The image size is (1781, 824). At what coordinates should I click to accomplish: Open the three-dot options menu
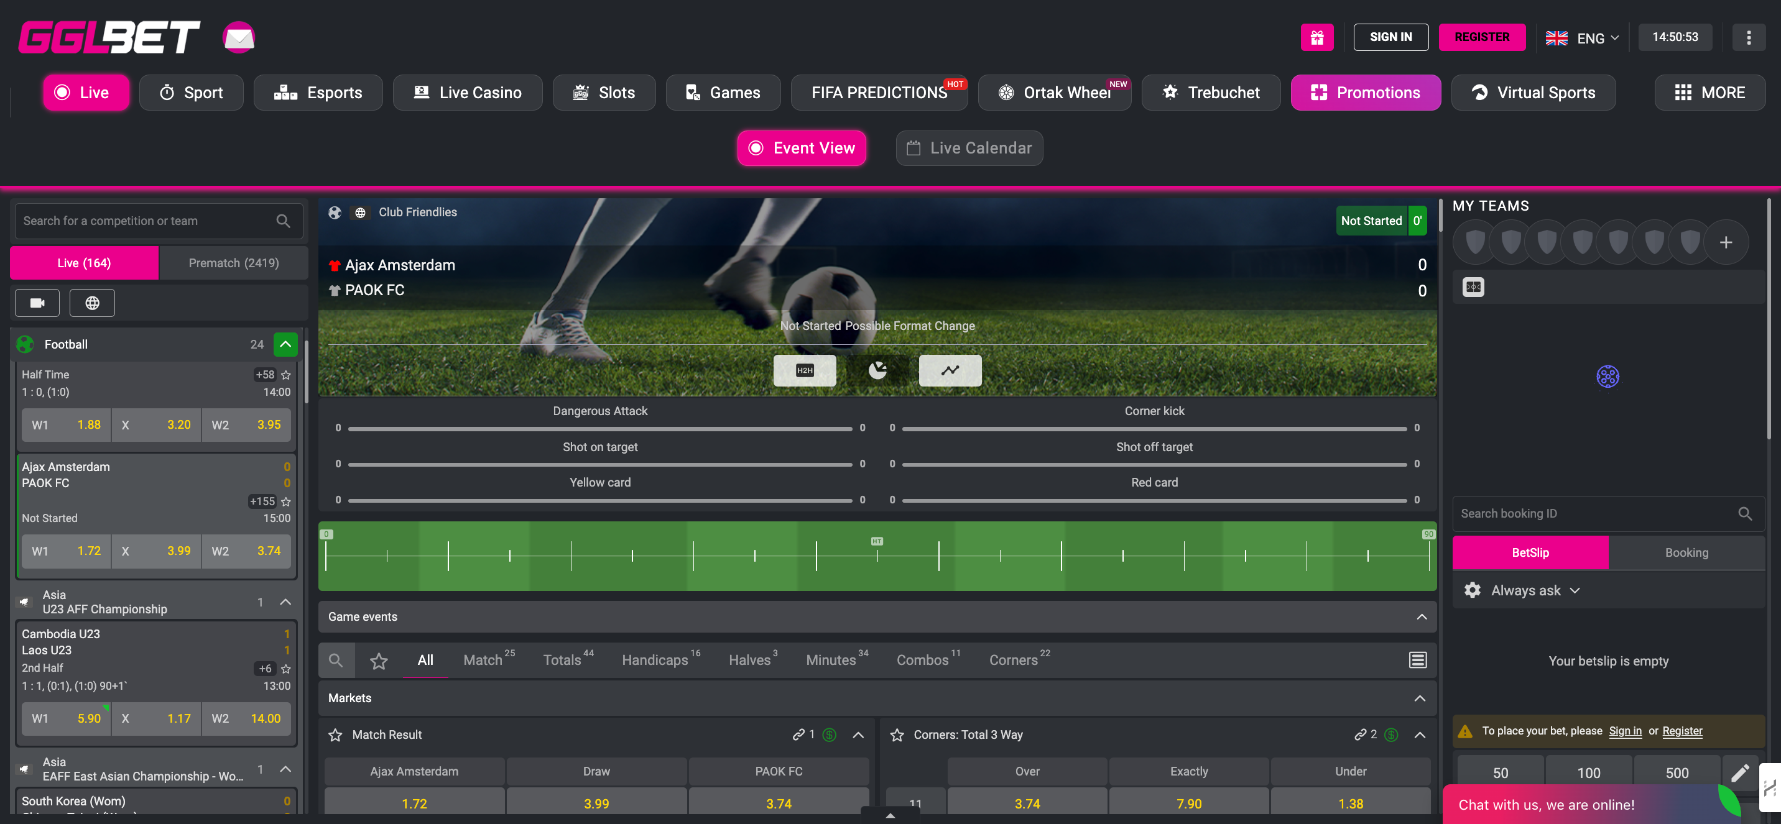[1749, 37]
